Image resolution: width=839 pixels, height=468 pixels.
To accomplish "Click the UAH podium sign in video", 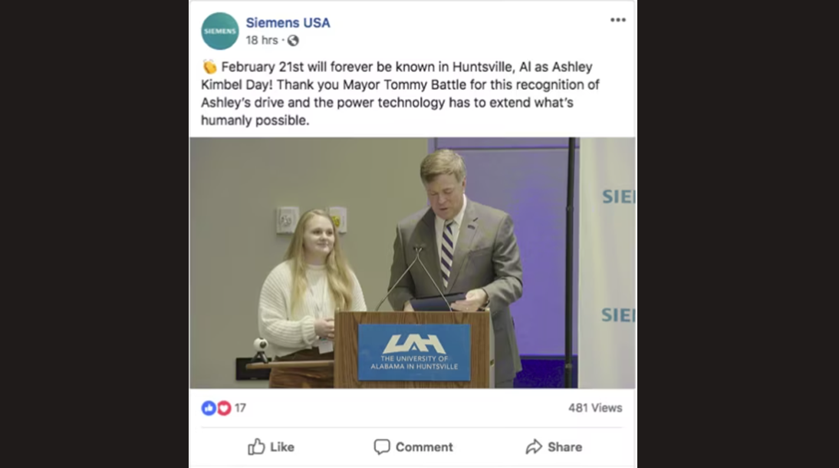I will tap(414, 352).
